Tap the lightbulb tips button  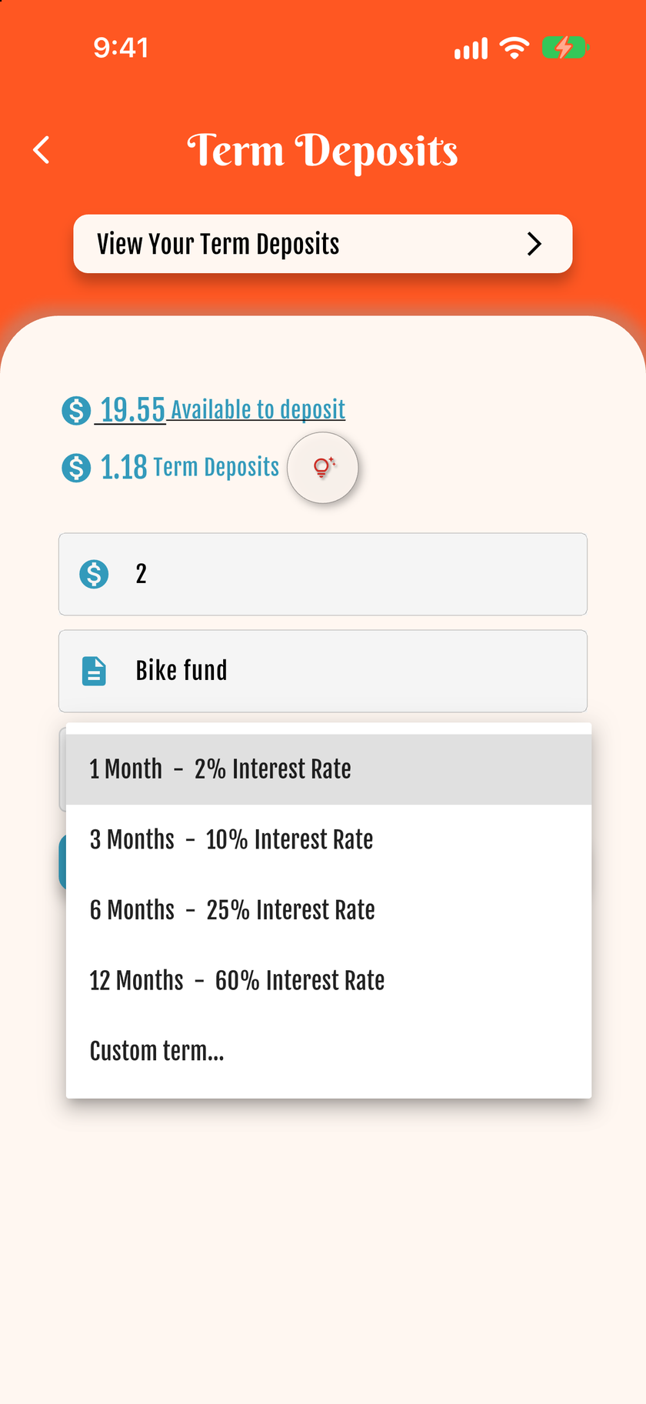(x=323, y=468)
